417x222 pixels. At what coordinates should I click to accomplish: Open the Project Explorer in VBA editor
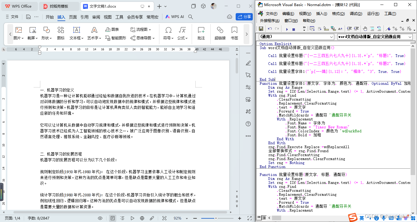click(x=312, y=28)
